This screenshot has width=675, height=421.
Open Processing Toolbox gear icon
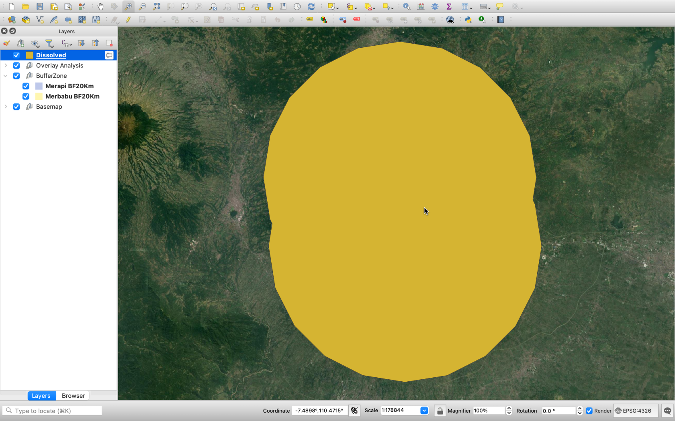[435, 6]
